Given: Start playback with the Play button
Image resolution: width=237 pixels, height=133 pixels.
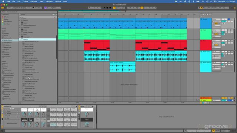Looking at the screenshot, I should (x=104, y=8).
